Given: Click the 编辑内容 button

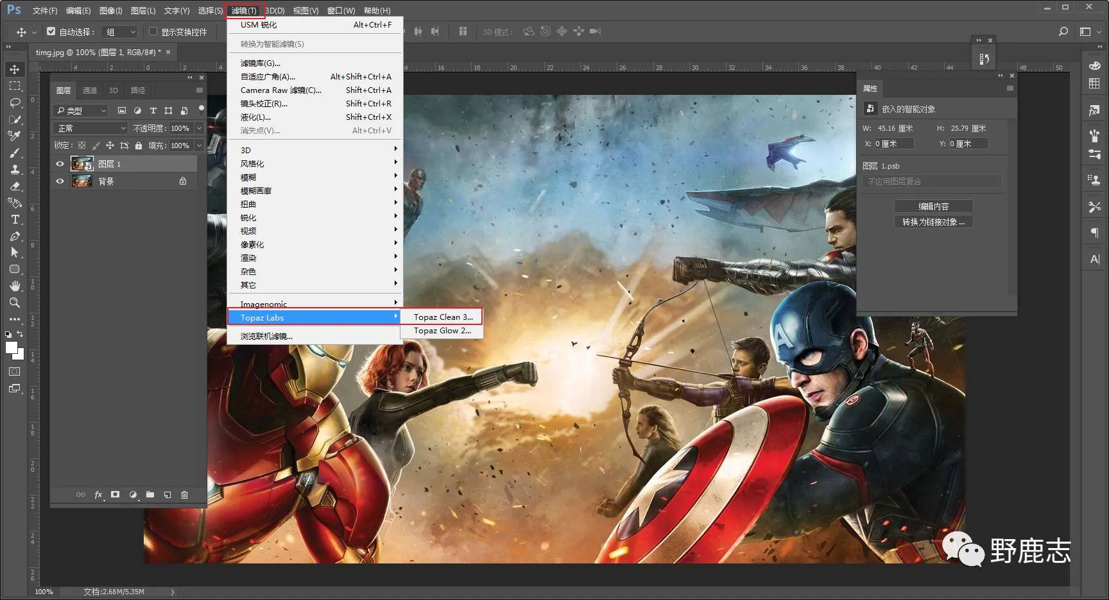Looking at the screenshot, I should point(933,206).
